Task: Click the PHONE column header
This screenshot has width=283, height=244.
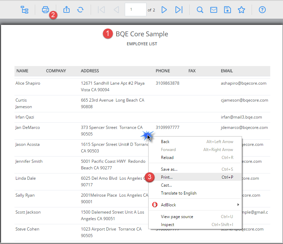Action: click(x=163, y=71)
